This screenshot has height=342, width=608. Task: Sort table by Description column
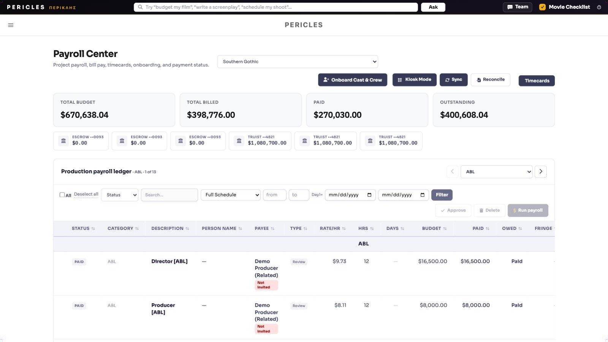[170, 228]
